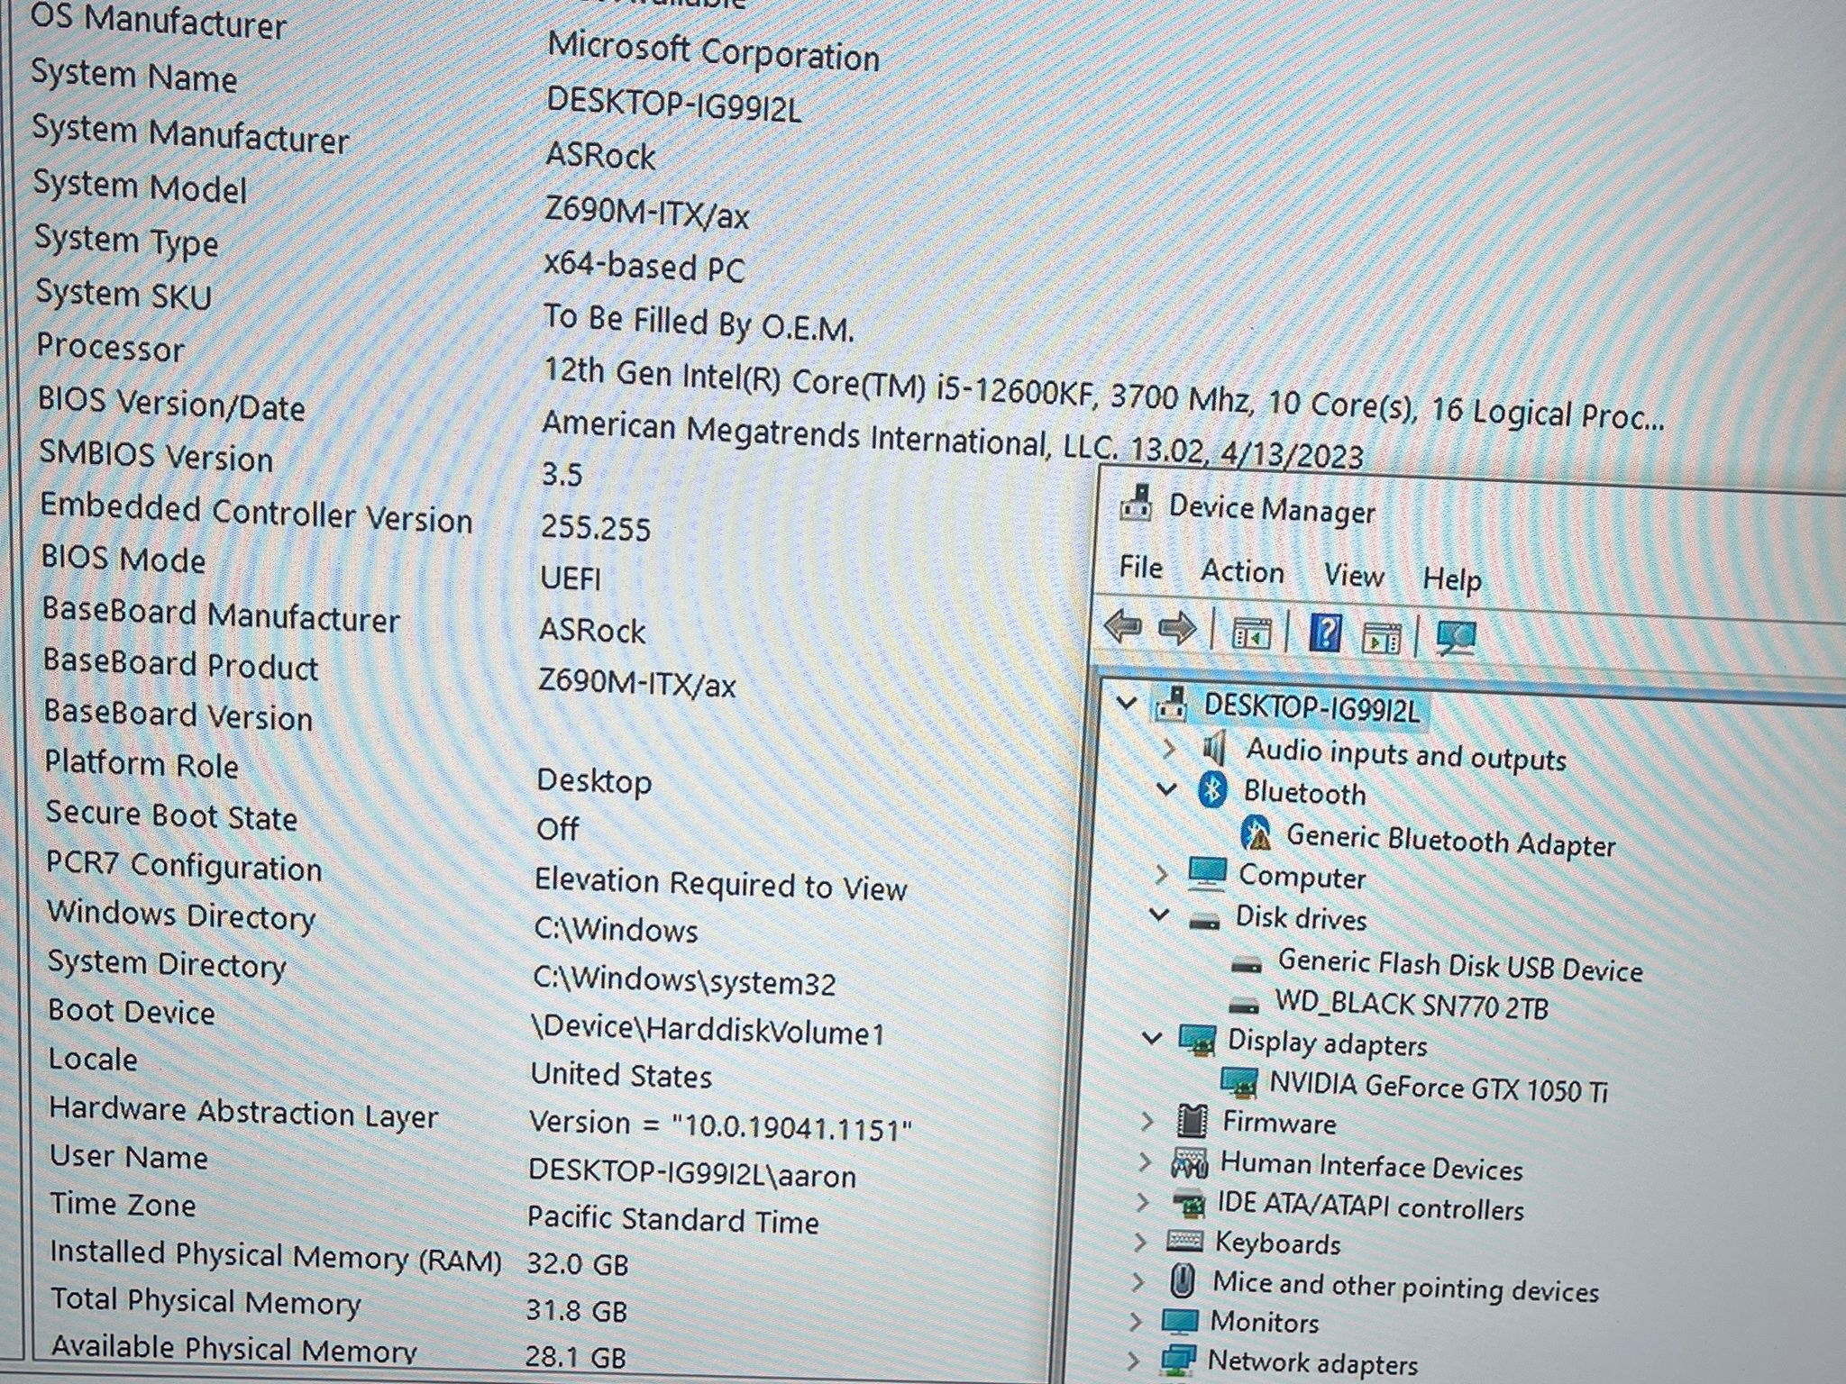Screen dimensions: 1846x1384
Task: Click the BIOS Version/Date row label
Action: 171,404
